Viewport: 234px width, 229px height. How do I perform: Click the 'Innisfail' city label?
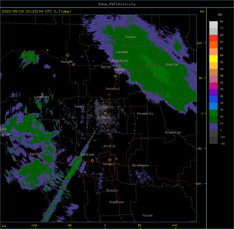pos(113,89)
